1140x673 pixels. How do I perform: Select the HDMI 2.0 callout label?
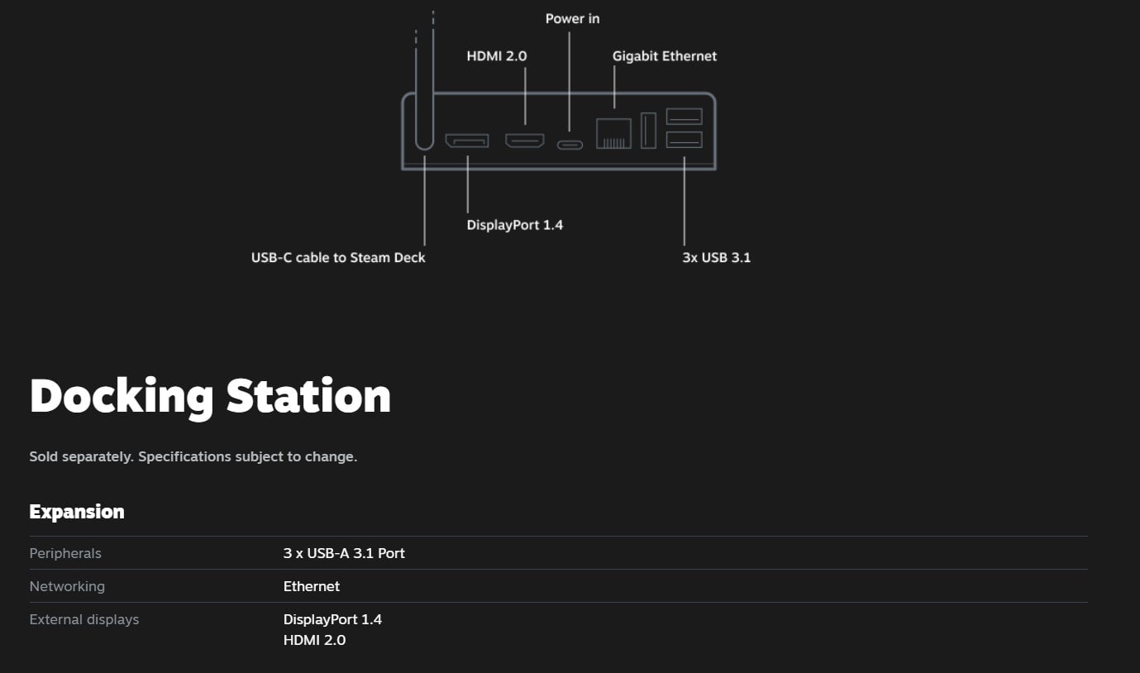point(496,56)
